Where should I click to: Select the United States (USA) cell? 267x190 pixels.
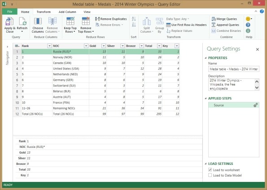[x=70, y=69]
